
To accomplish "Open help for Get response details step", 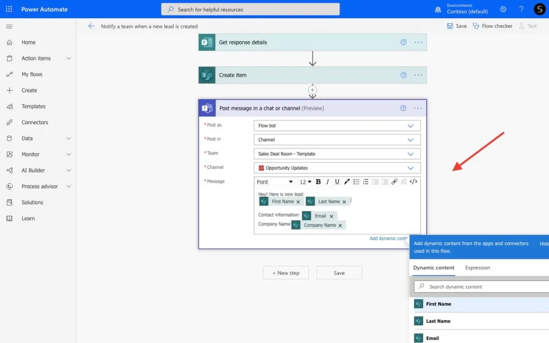I will (x=403, y=42).
